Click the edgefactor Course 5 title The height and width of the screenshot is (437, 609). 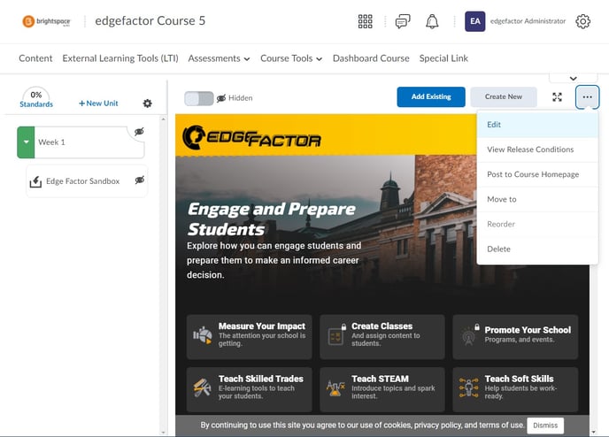(x=150, y=21)
